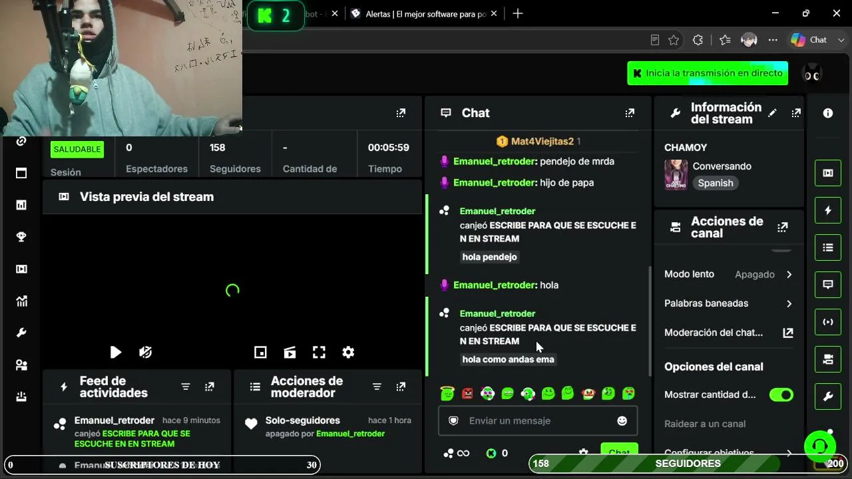
Task: Open the browser profile avatar
Action: pos(749,40)
